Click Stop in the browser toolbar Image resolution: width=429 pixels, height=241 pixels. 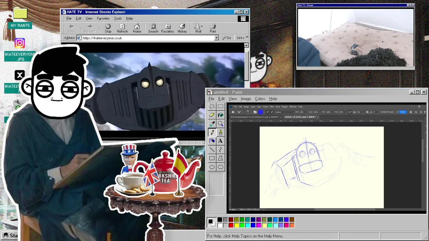click(x=108, y=28)
